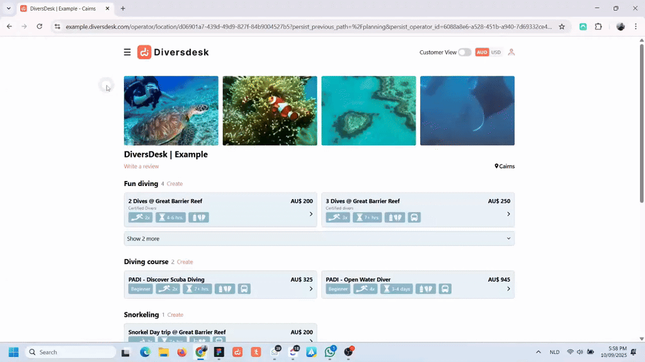Viewport: 645px width, 362px height.
Task: Click the Beginner badge on Open Water Diver
Action: 338,289
